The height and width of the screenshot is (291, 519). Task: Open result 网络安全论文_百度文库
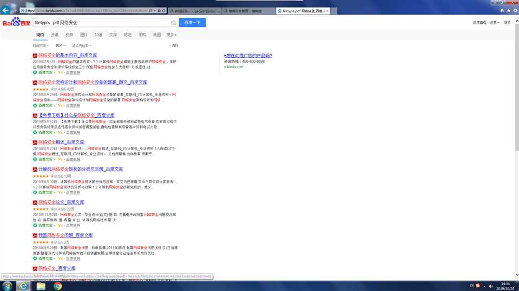click(61, 202)
